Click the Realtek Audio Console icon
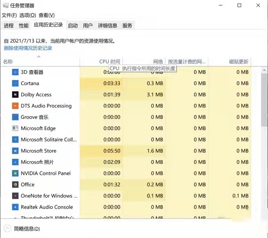The image size is (268, 238). coord(15,207)
